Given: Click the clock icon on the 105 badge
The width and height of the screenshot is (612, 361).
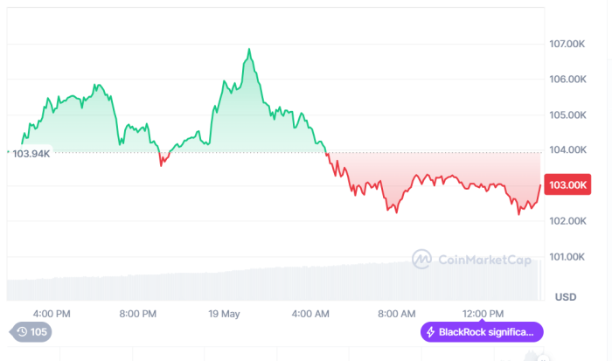Looking at the screenshot, I should tap(21, 332).
